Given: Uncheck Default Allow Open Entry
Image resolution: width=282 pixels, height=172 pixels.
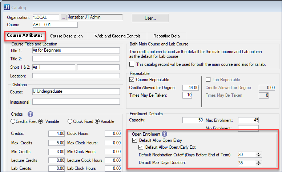Looking at the screenshot, I should pos(135,140).
